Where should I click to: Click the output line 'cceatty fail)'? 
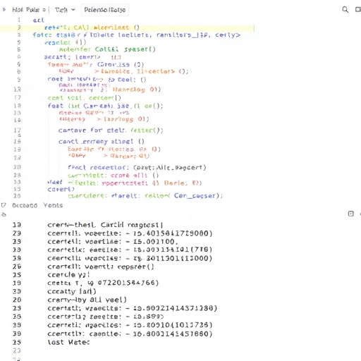[72, 291]
